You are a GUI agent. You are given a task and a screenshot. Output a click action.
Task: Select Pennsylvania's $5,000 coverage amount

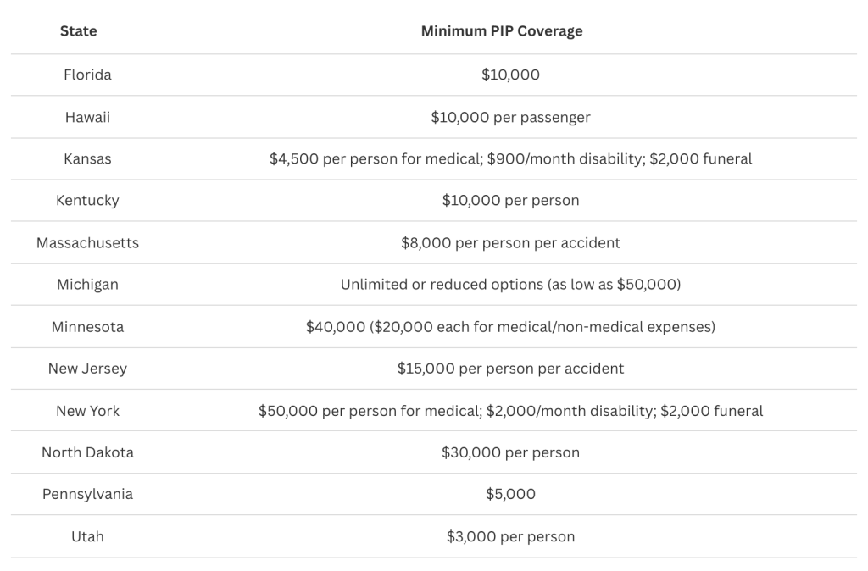[510, 494]
